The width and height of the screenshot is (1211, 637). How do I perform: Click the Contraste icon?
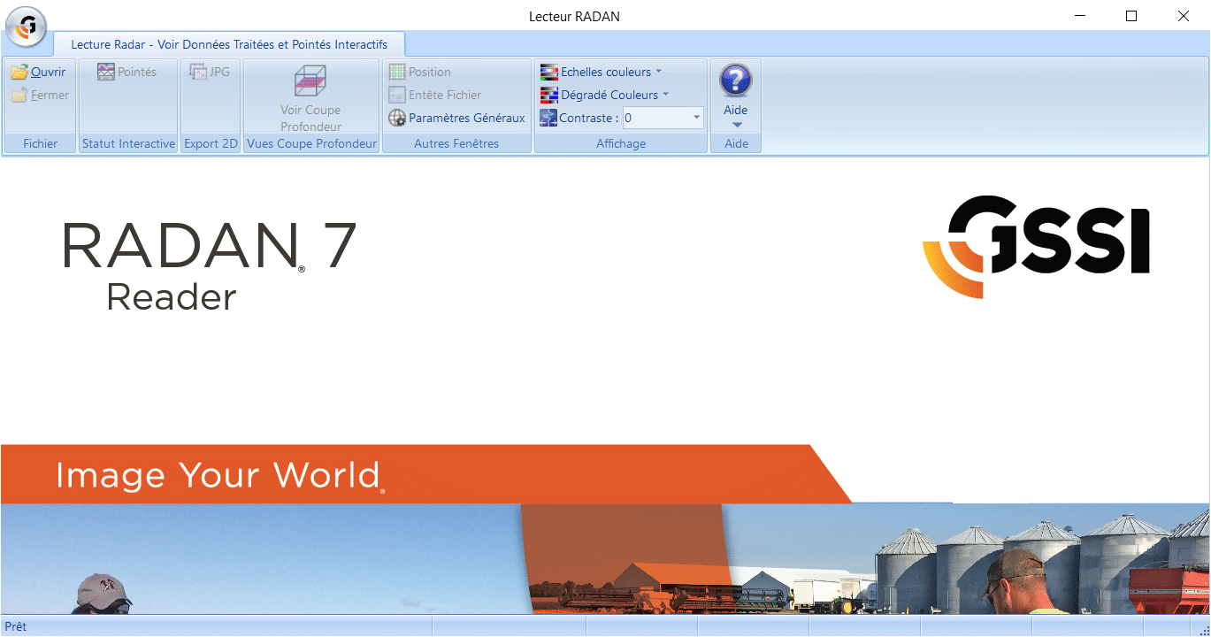(548, 119)
